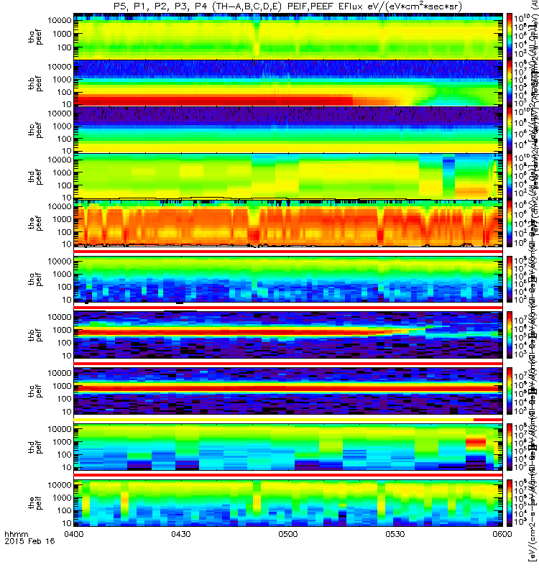Image resolution: width=539 pixels, height=575 pixels.
Task: Click inside the thd peif spectrogram
Action: coord(288,447)
